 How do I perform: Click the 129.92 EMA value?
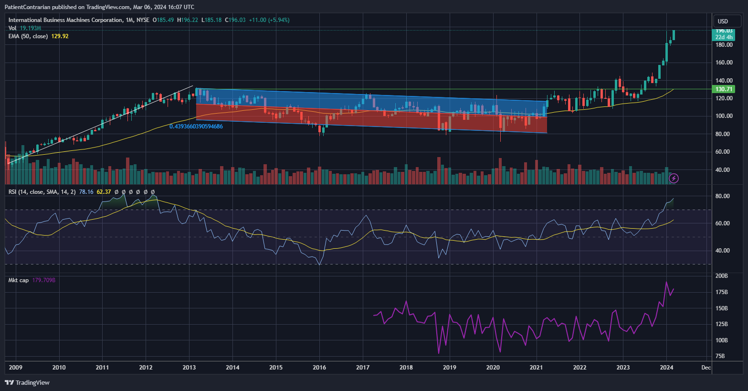pos(60,36)
